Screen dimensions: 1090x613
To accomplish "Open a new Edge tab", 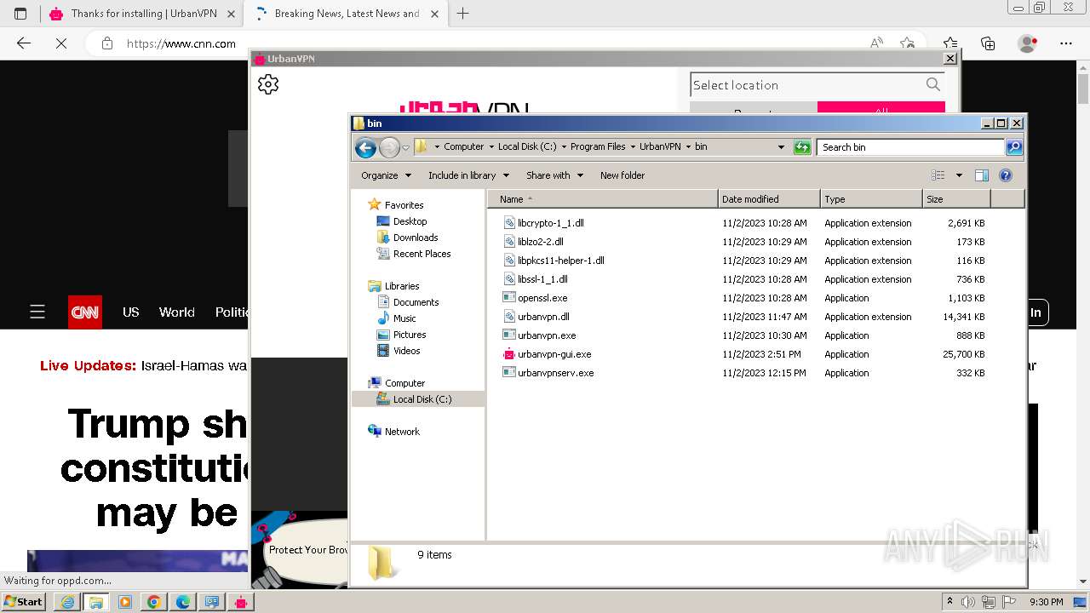I will coord(463,14).
